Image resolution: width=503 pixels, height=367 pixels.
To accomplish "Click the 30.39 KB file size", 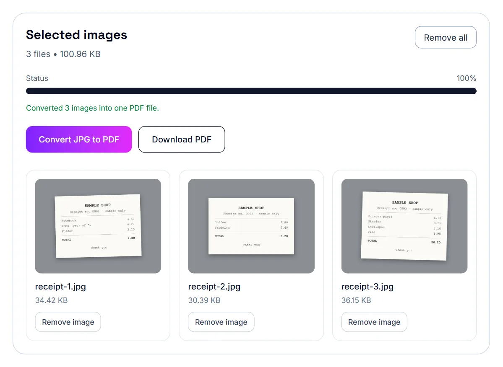I will coord(204,300).
